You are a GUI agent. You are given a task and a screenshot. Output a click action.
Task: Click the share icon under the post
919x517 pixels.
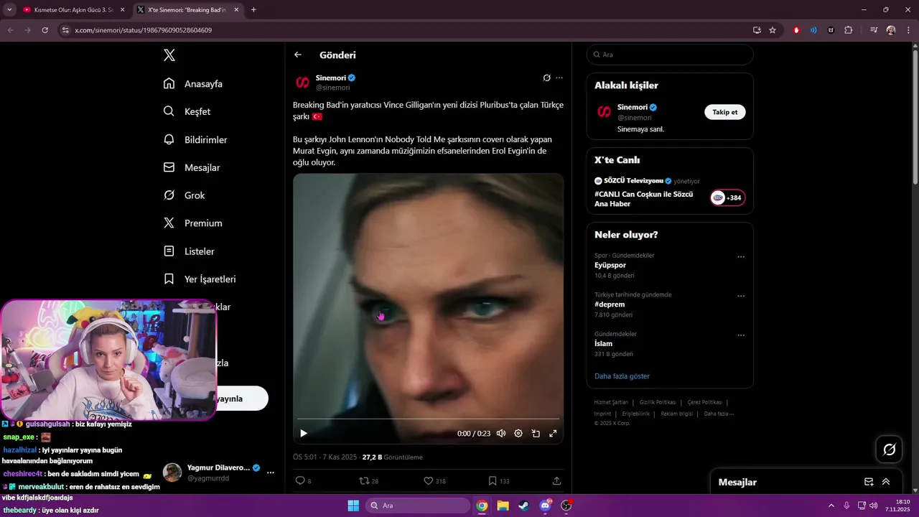(556, 481)
